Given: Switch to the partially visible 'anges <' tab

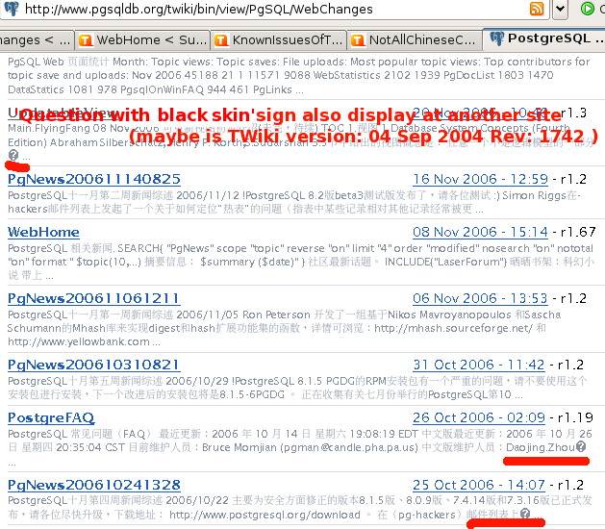Looking at the screenshot, I should coord(36,40).
